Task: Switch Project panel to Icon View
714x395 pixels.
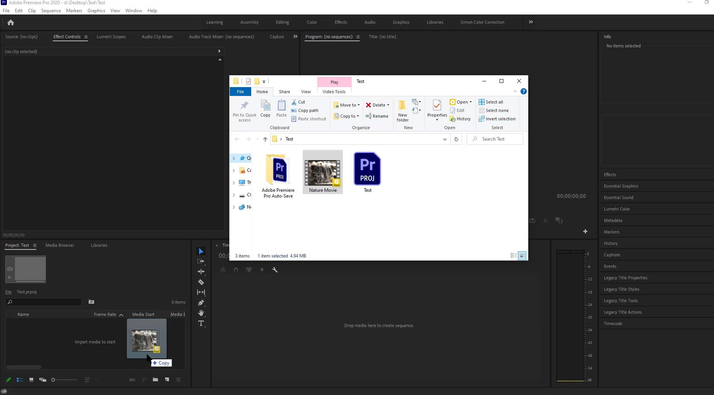Action: [32, 380]
